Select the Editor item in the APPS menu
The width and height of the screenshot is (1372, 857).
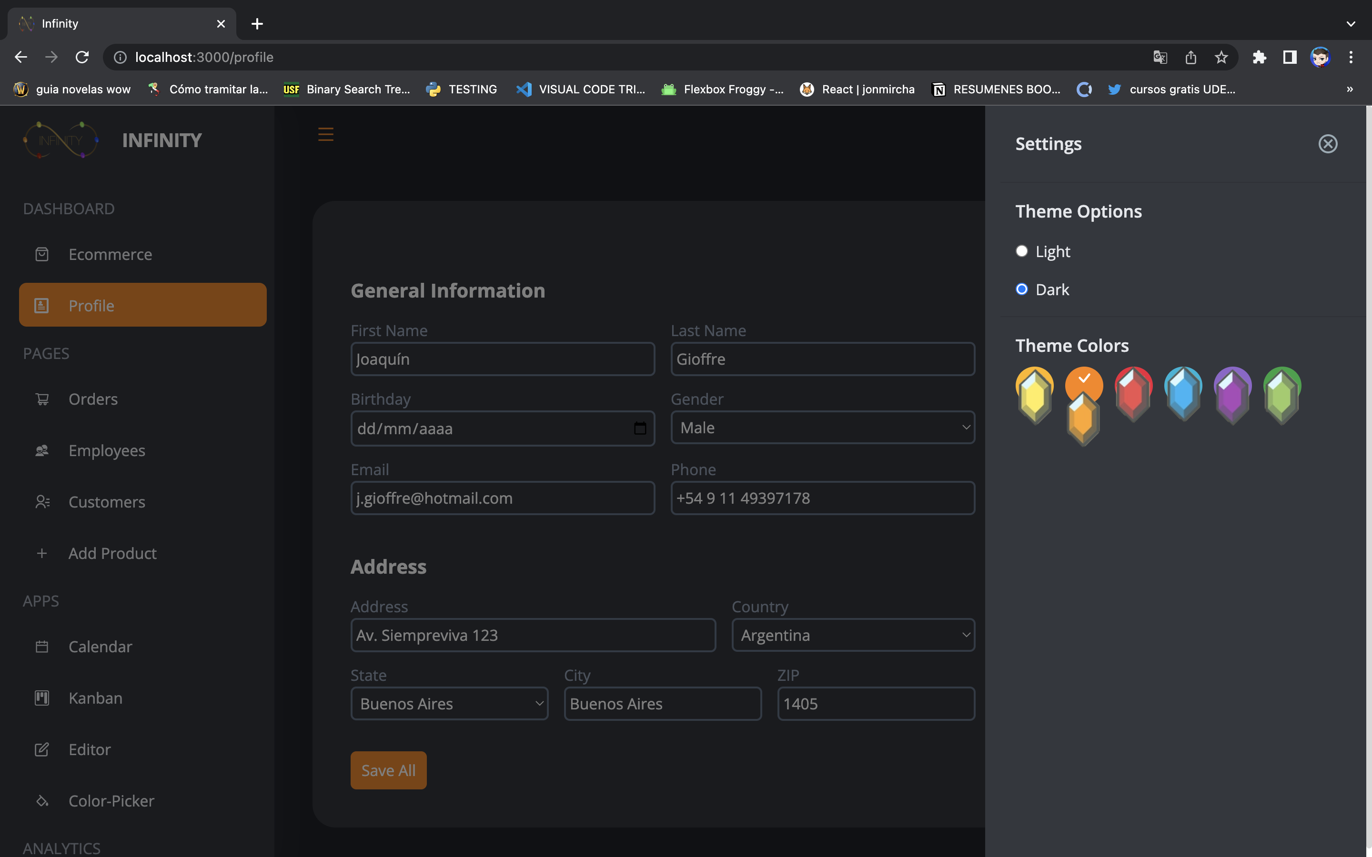[42, 749]
